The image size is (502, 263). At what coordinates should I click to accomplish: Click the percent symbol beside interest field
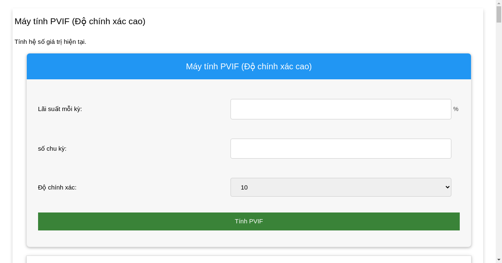click(x=456, y=109)
